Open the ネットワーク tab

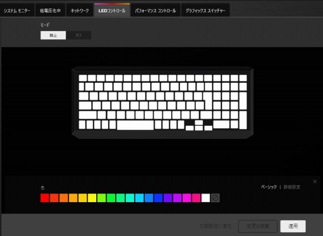pyautogui.click(x=80, y=10)
